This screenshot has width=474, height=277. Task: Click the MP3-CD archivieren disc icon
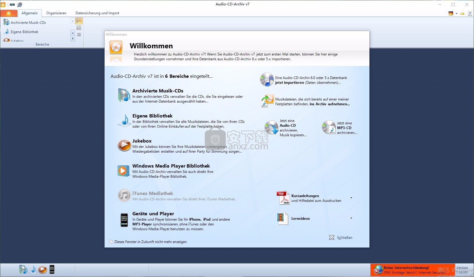329,127
